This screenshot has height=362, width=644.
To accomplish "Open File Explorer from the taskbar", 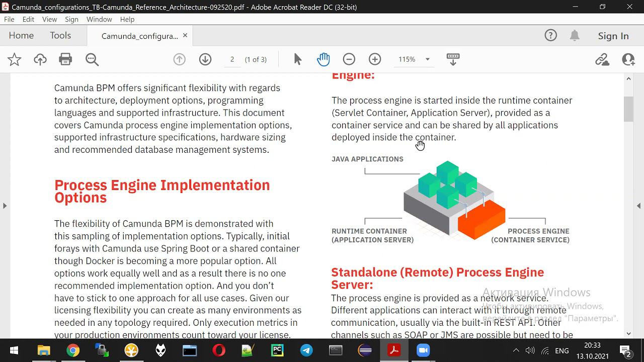I will pyautogui.click(x=44, y=350).
